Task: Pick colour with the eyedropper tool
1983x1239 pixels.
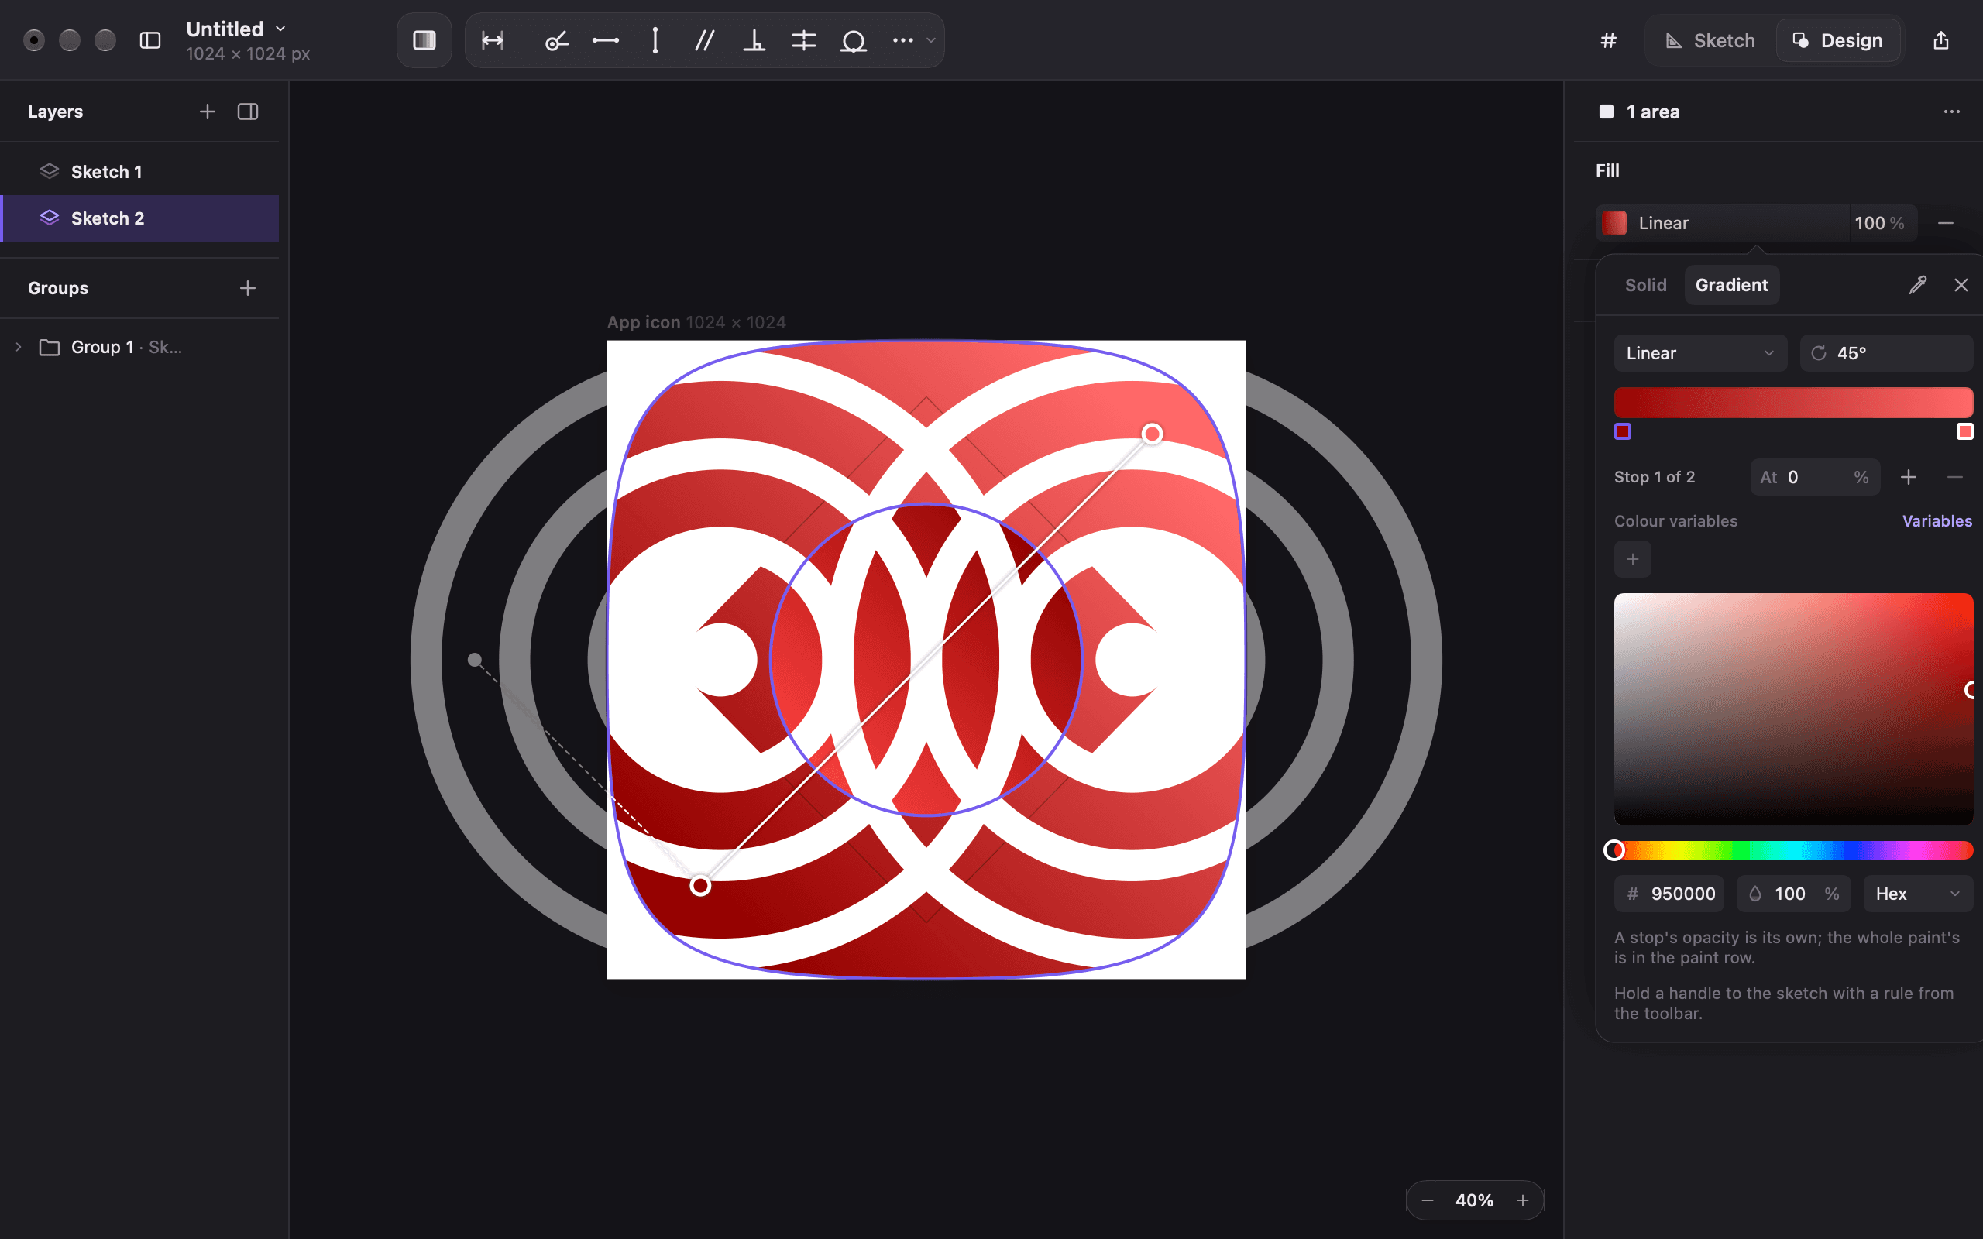Action: click(1917, 284)
